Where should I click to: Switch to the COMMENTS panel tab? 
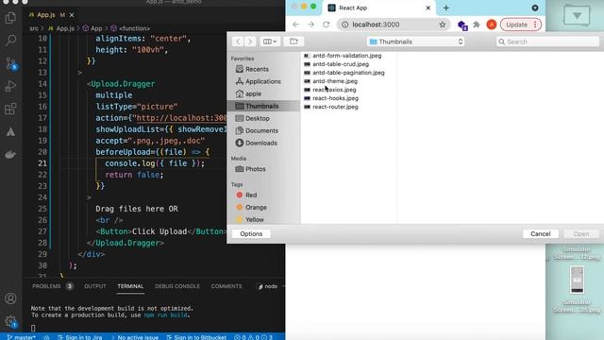(226, 286)
